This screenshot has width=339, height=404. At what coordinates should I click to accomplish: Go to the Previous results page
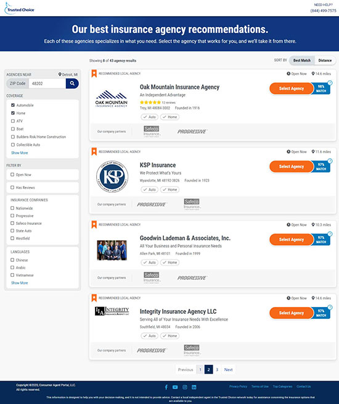pyautogui.click(x=186, y=369)
